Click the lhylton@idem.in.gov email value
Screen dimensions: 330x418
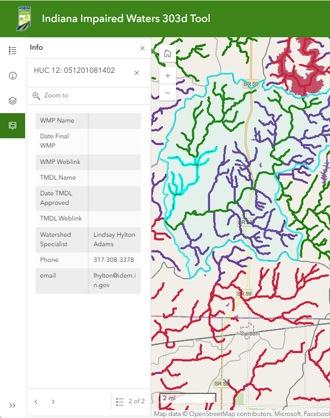click(114, 280)
